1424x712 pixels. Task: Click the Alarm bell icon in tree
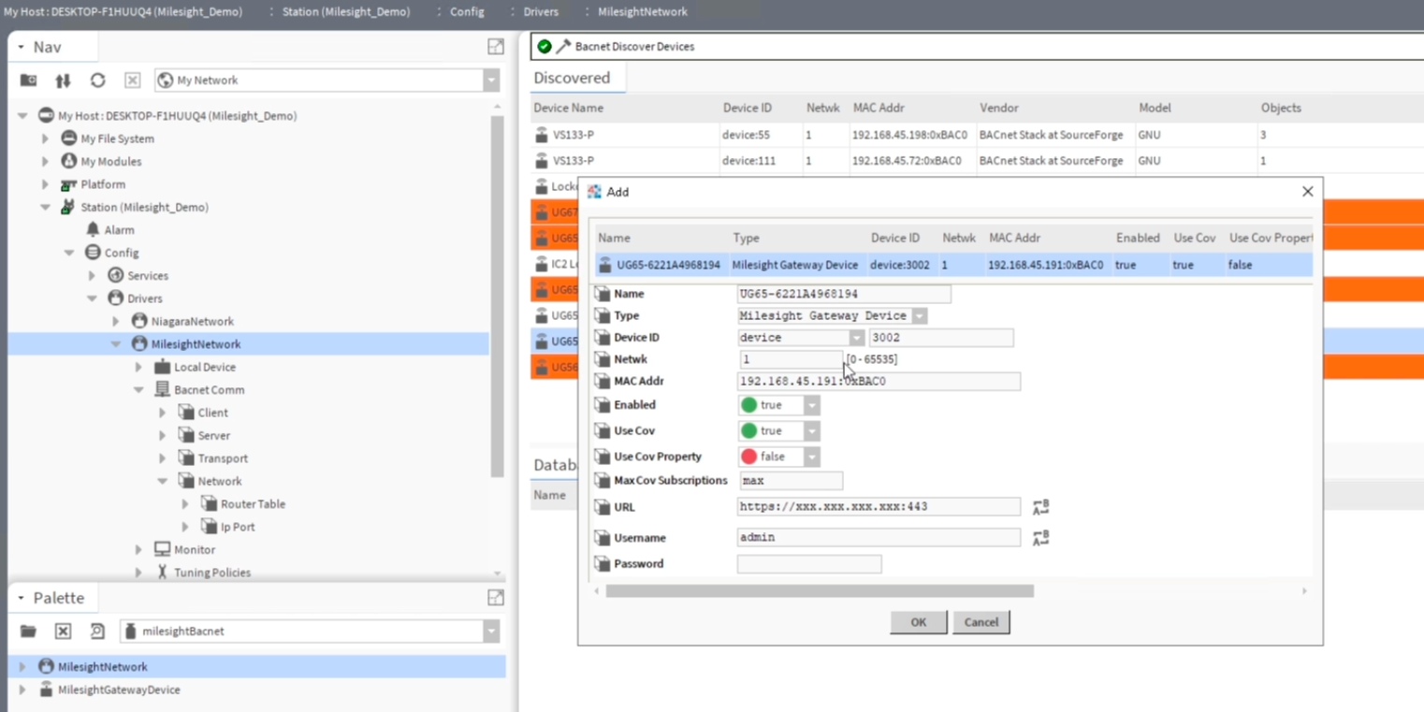click(x=93, y=229)
